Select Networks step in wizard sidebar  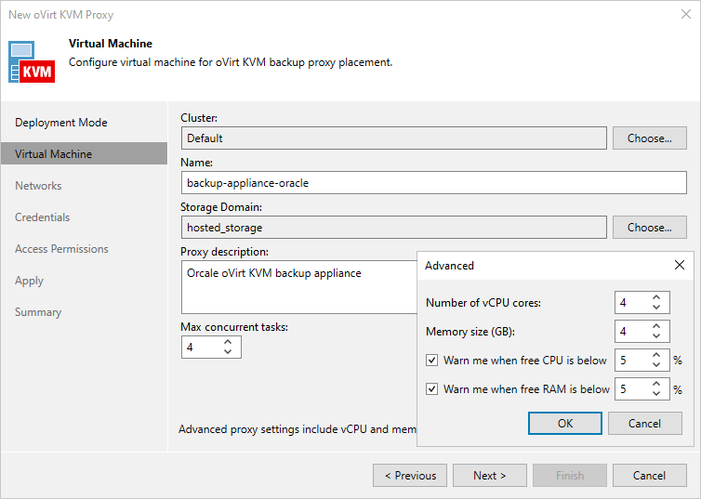pos(38,186)
